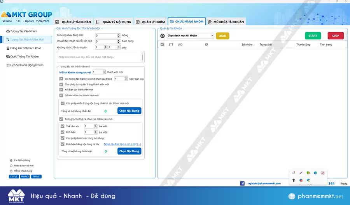Open the Quản Lý Nhóm tab
This screenshot has width=350, height=205.
coord(150,22)
